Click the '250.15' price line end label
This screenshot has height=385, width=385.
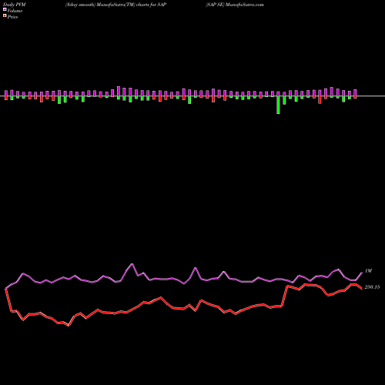(372, 287)
